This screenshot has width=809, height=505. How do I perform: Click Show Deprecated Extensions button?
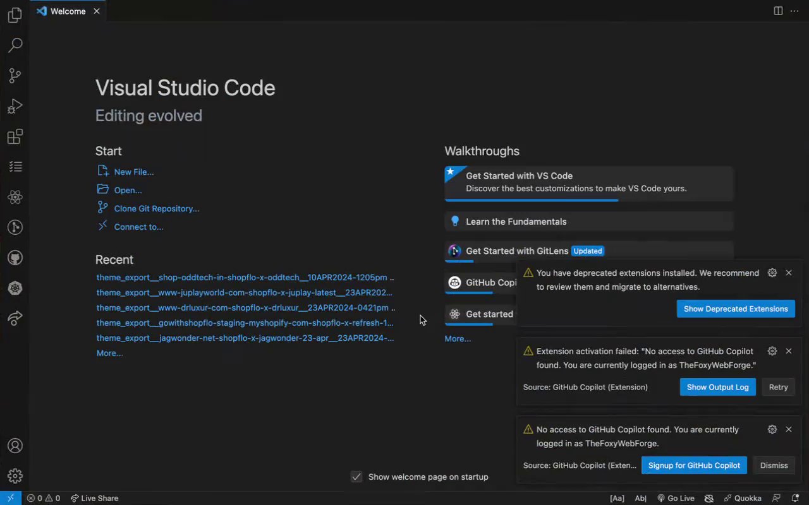coord(736,309)
